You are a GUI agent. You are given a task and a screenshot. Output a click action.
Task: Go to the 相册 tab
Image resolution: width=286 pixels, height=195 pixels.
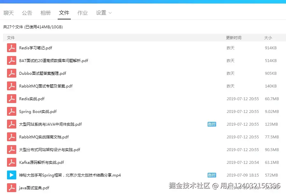coord(46,13)
